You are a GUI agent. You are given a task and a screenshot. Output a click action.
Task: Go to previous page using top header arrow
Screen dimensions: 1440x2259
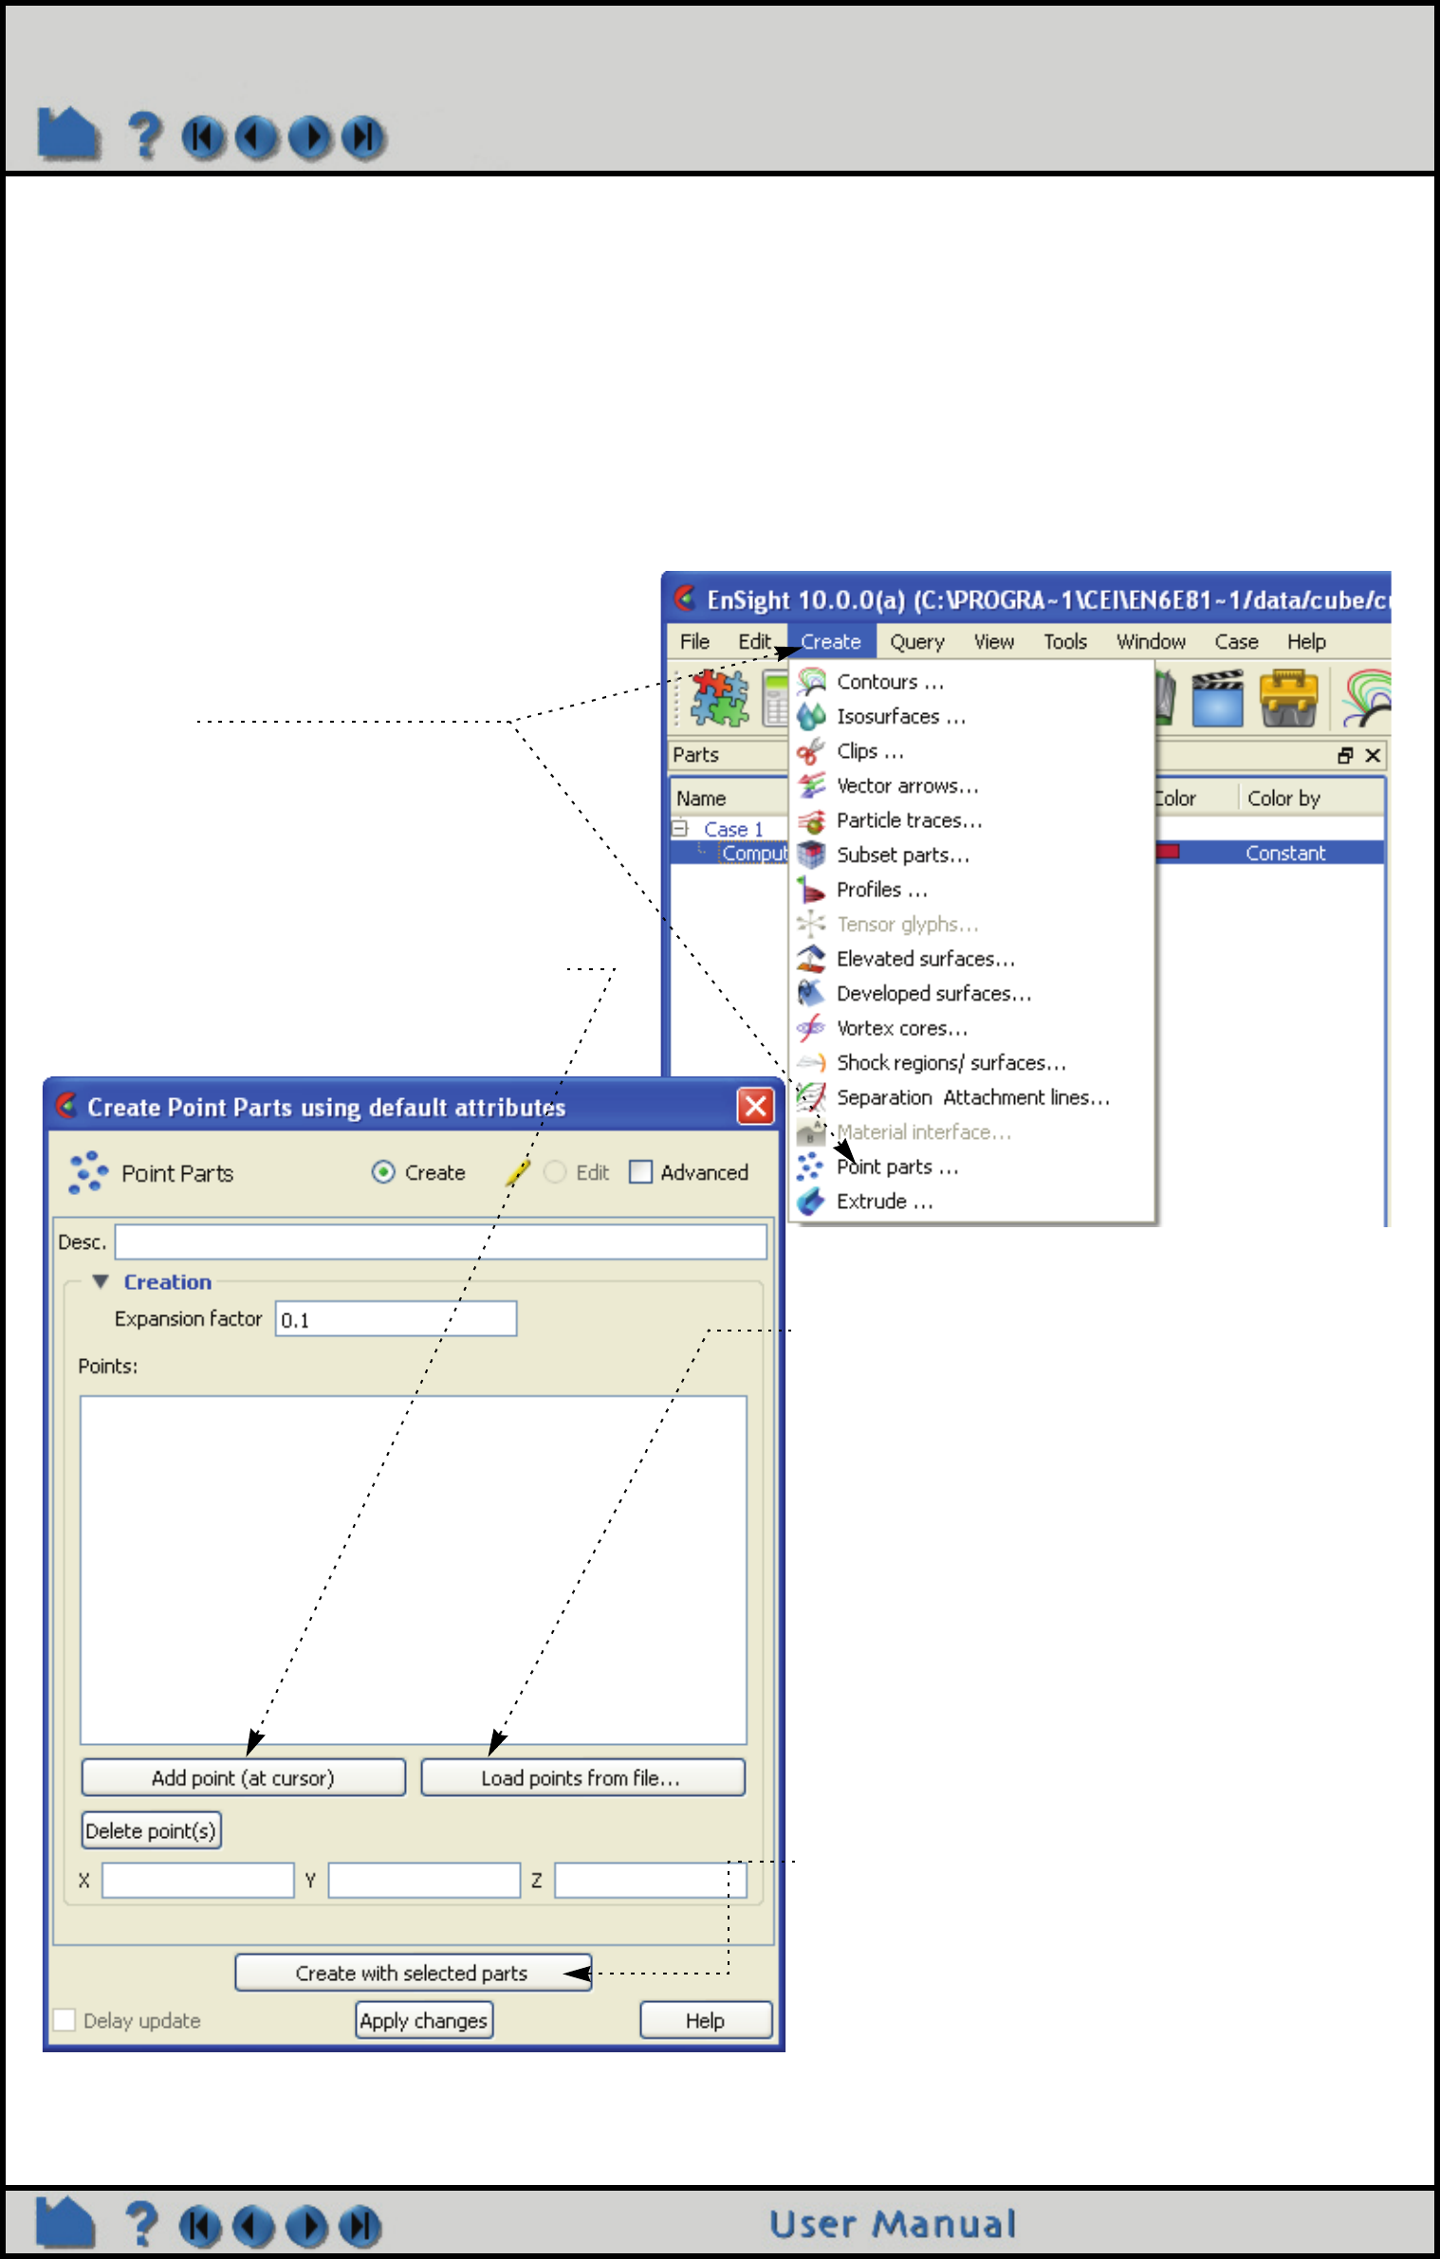[x=257, y=138]
